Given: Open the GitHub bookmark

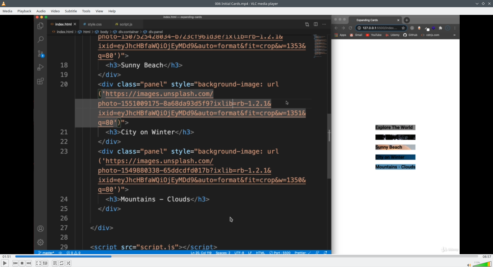Looking at the screenshot, I should [410, 35].
